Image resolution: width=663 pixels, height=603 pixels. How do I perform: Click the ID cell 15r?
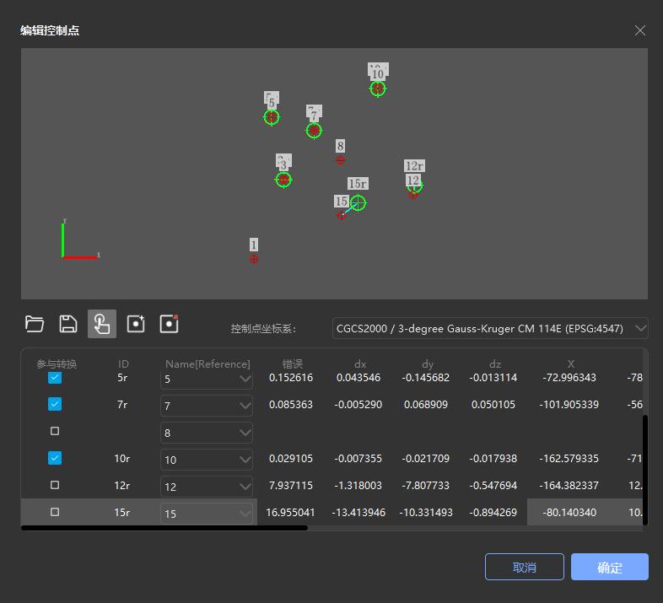[x=121, y=513]
